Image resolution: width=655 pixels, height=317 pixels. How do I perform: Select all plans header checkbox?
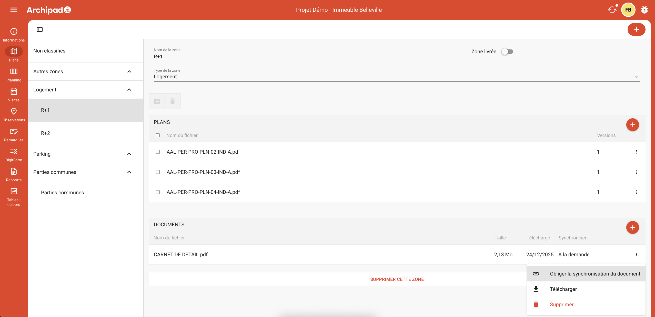[158, 135]
